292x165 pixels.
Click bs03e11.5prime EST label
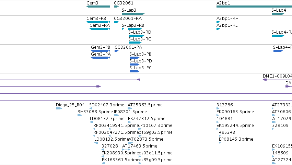coord(155,153)
